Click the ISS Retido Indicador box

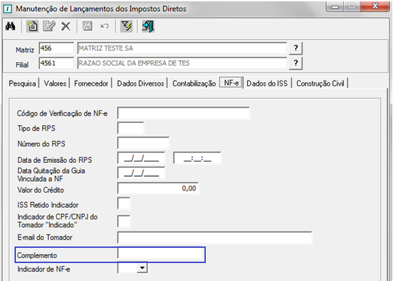point(124,203)
